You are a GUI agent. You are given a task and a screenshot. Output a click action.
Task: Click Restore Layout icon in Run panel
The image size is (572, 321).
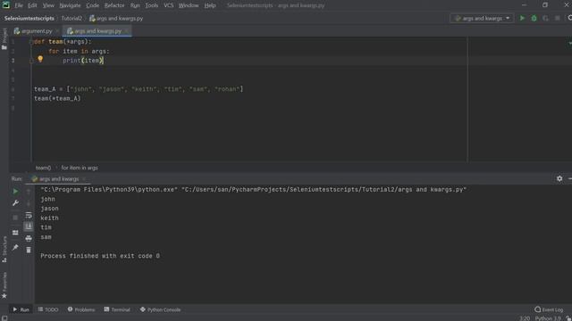click(15, 233)
